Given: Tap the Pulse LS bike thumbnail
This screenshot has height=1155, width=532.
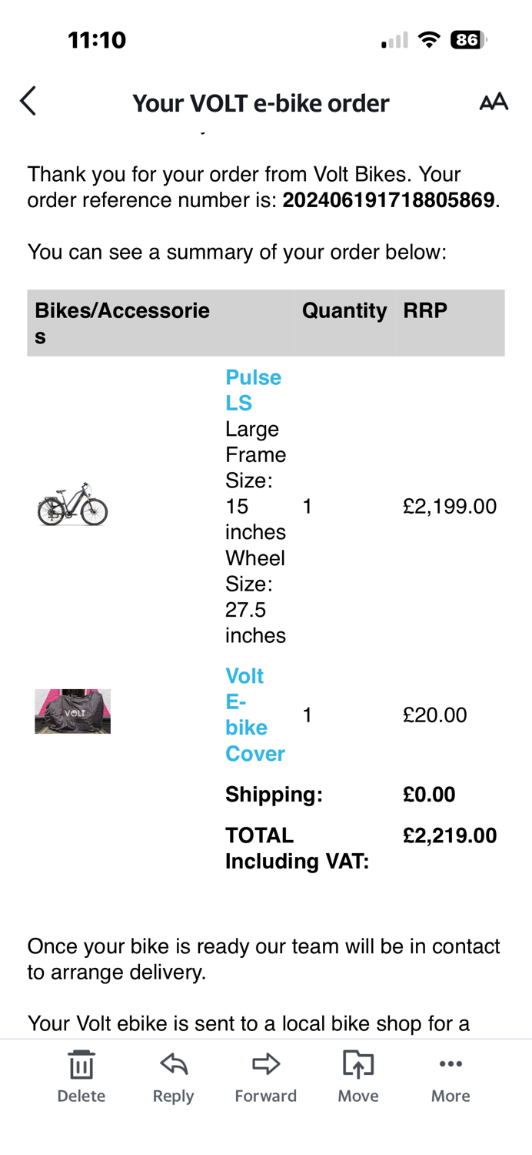Looking at the screenshot, I should click(x=73, y=505).
